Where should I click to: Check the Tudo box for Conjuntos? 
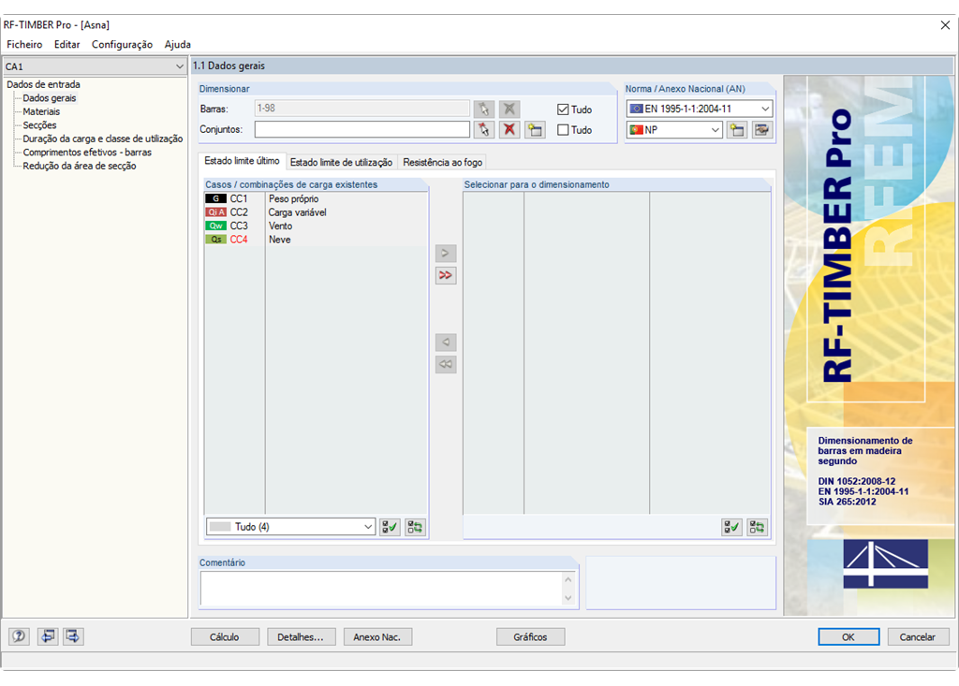click(563, 129)
